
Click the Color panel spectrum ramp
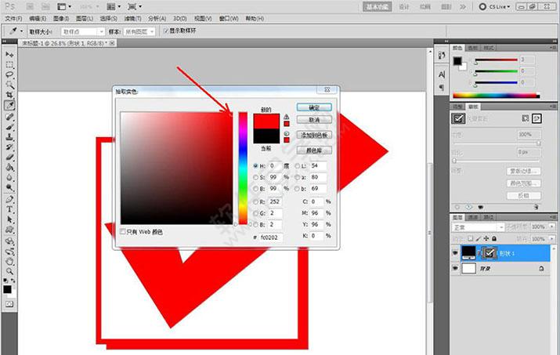point(496,95)
